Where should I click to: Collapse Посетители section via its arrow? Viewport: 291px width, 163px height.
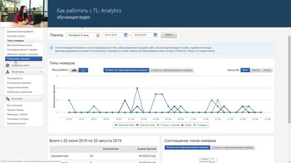tap(40, 72)
